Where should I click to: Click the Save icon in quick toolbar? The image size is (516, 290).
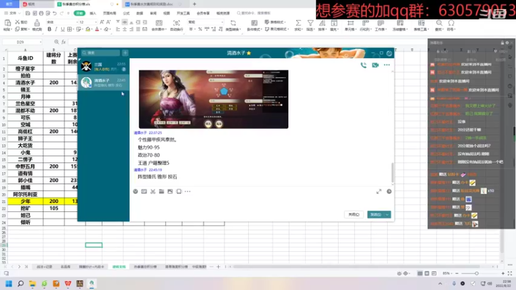click(x=28, y=13)
